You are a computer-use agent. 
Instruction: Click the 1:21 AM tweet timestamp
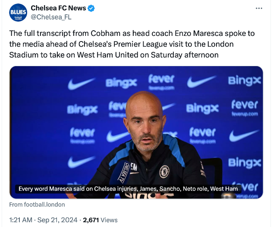coord(22,220)
